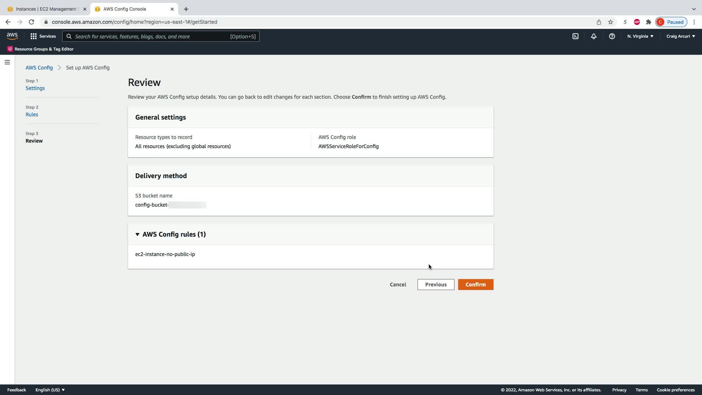Screen dimensions: 702x395
Task: Open the AWS CloudShell icon
Action: point(575,36)
